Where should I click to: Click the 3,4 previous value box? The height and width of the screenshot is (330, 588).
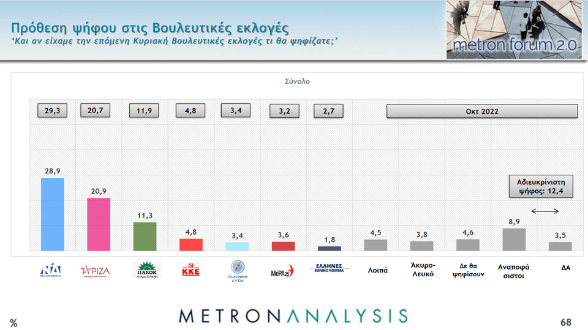click(236, 111)
